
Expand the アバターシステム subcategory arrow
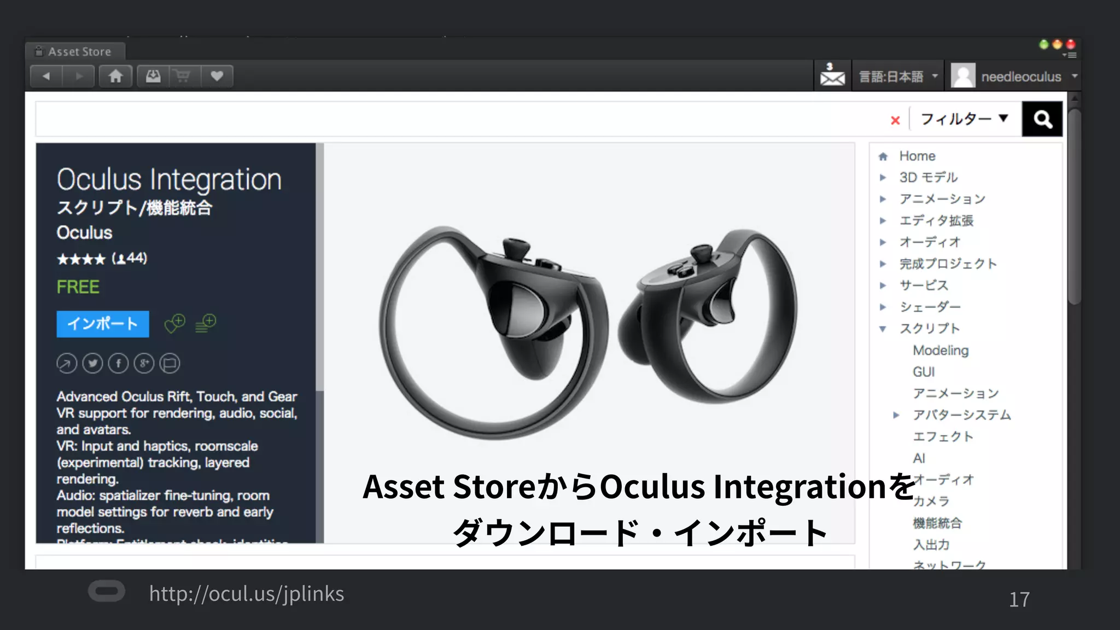(896, 415)
